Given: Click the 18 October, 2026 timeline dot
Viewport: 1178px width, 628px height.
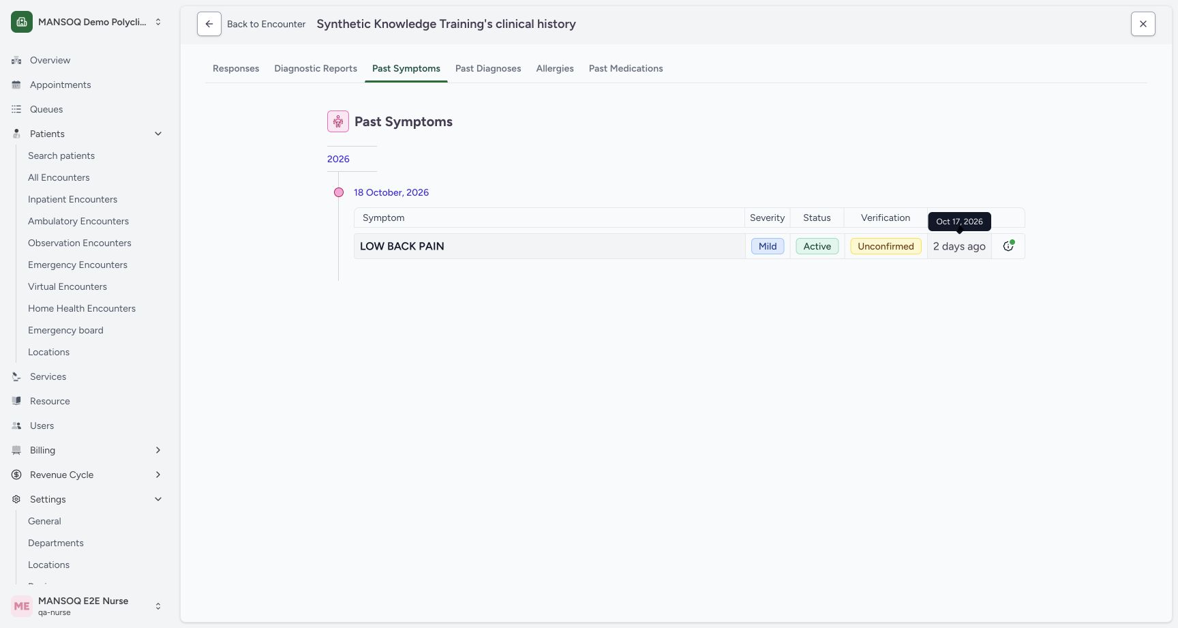Looking at the screenshot, I should point(339,192).
